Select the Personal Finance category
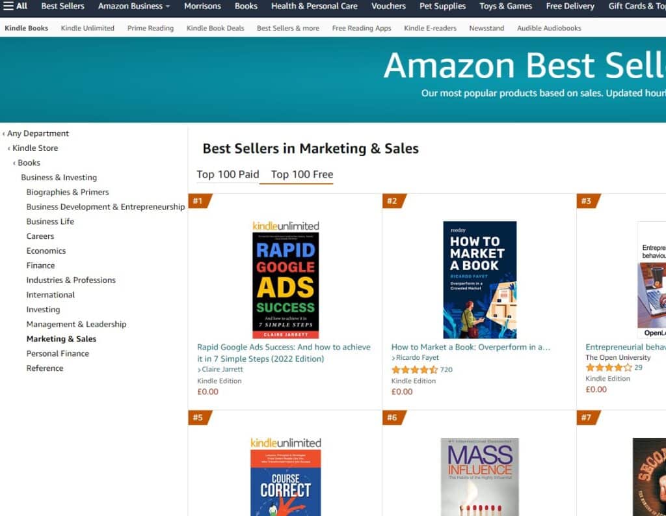 tap(57, 353)
